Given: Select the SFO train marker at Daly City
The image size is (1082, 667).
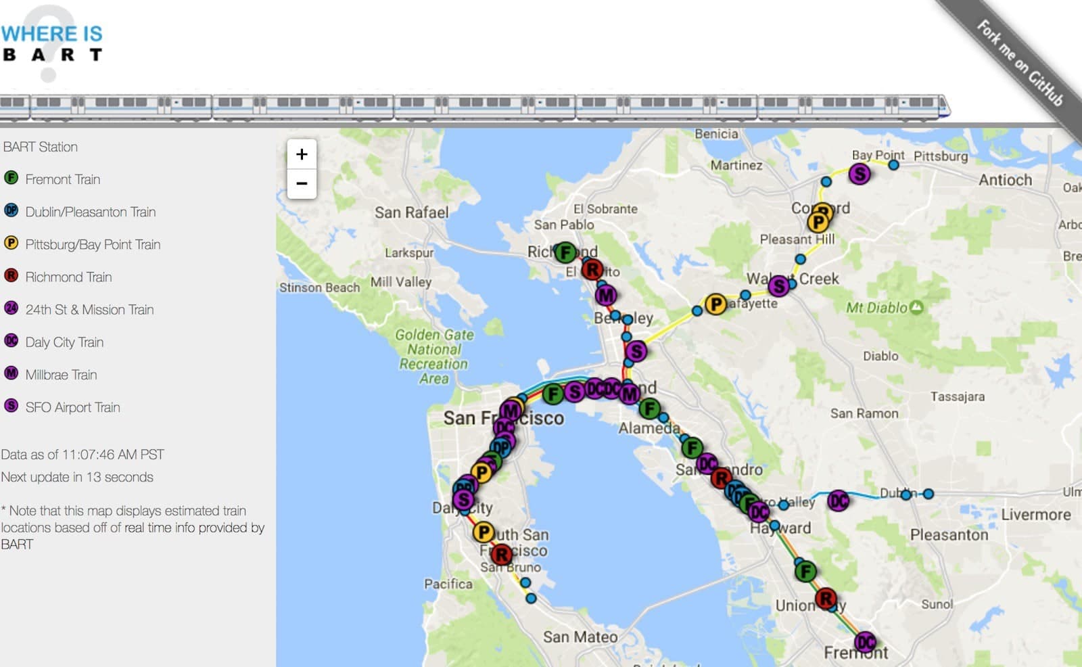Looking at the screenshot, I should point(463,500).
